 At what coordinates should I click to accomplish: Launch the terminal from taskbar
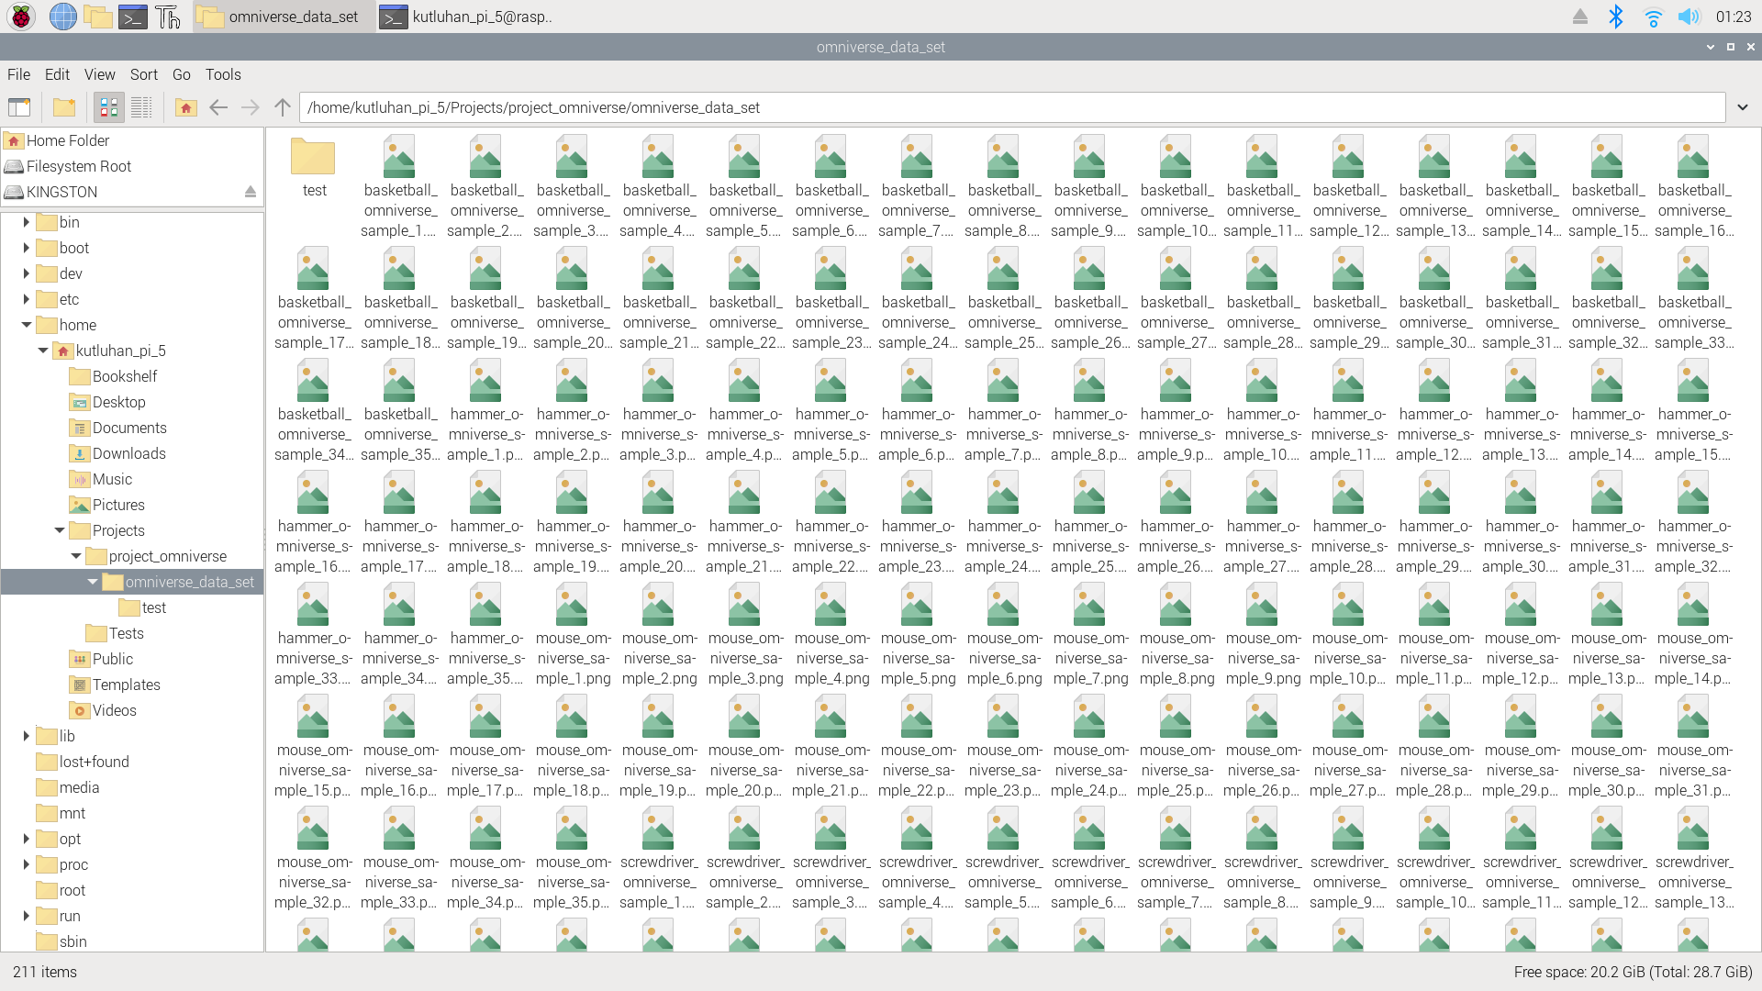tap(133, 17)
